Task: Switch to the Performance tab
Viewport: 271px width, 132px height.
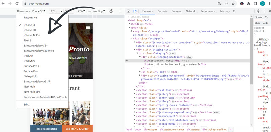Action: (x=208, y=11)
